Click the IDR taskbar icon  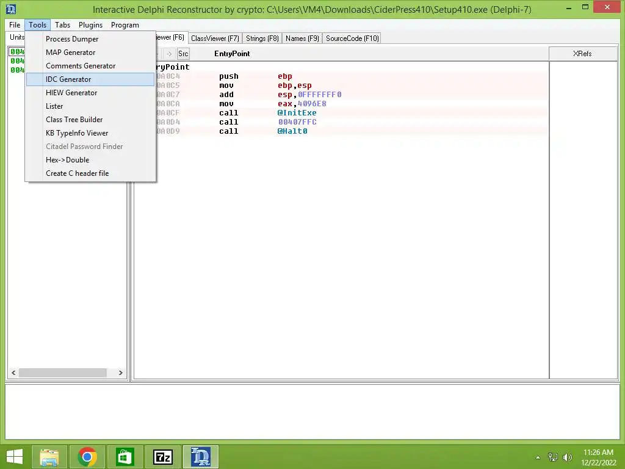pyautogui.click(x=200, y=457)
